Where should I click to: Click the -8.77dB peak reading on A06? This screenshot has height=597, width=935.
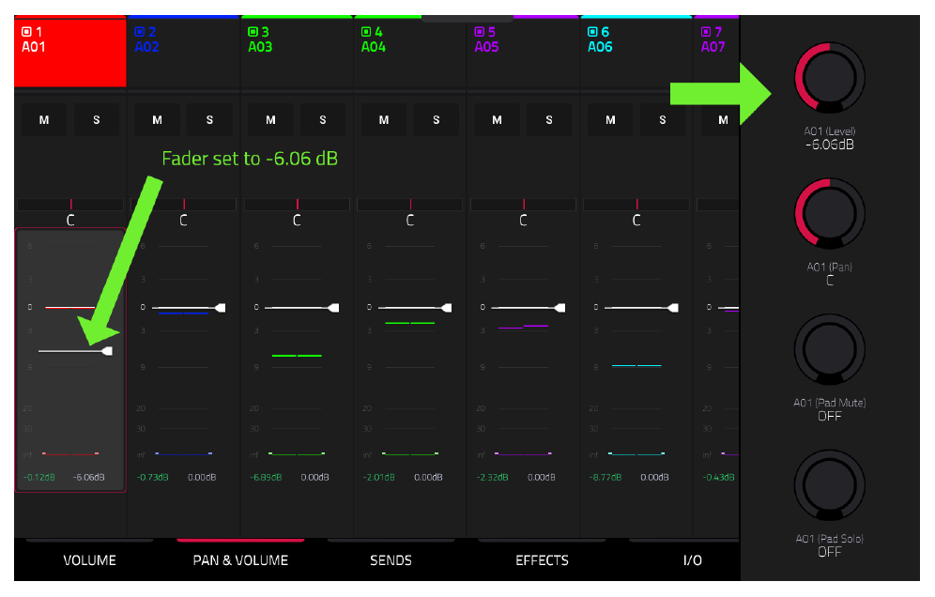coord(605,477)
